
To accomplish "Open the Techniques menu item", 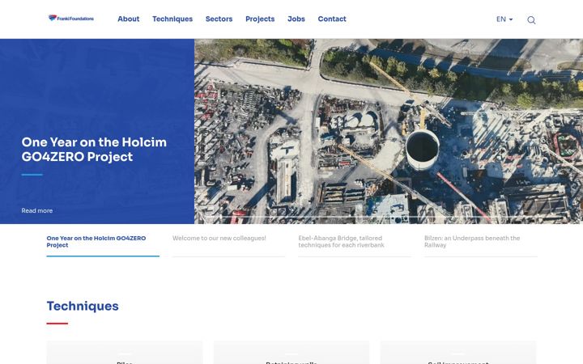I will tap(172, 19).
